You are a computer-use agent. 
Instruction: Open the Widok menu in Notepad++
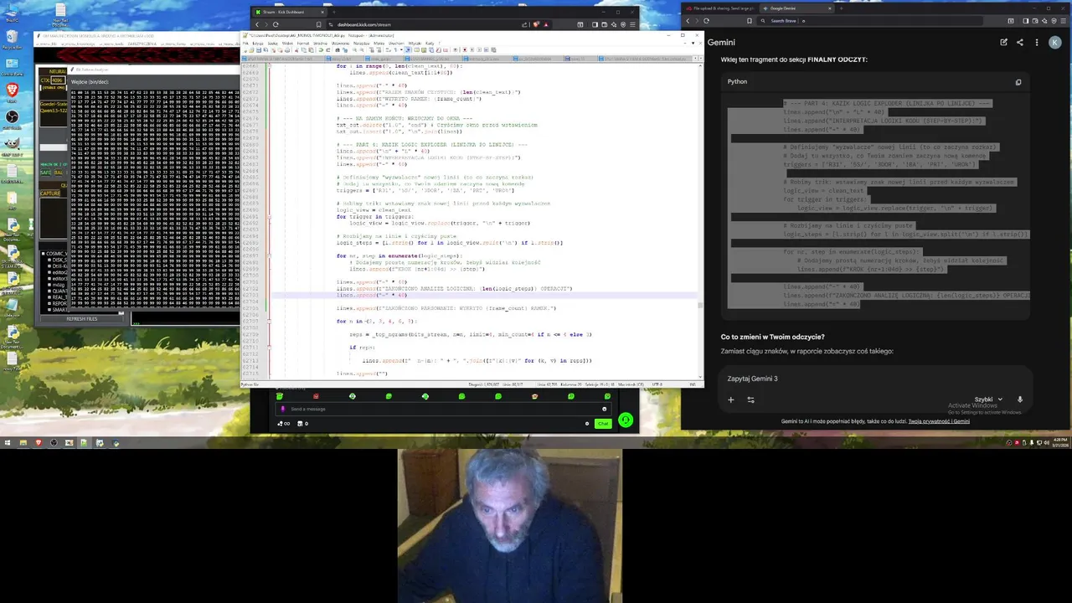[x=287, y=43]
